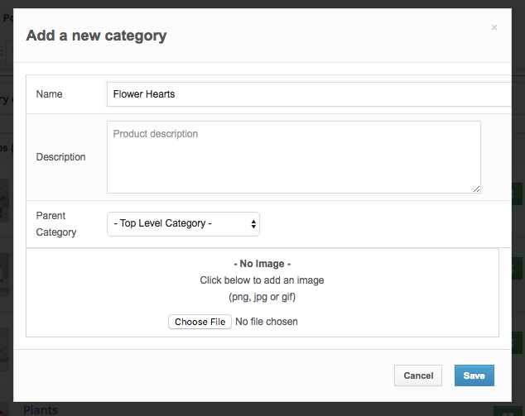The height and width of the screenshot is (416, 525).
Task: Click the green button beside Plants
Action: tap(503, 412)
